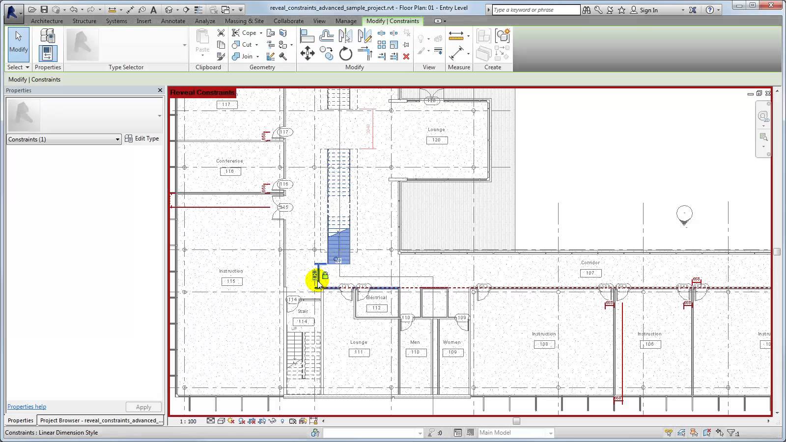Select the Rotate tool
The width and height of the screenshot is (786, 442).
[345, 54]
